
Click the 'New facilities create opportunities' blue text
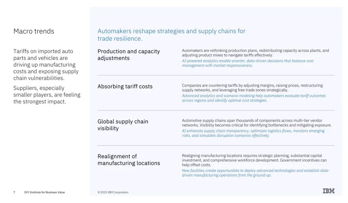pyautogui.click(x=256, y=173)
